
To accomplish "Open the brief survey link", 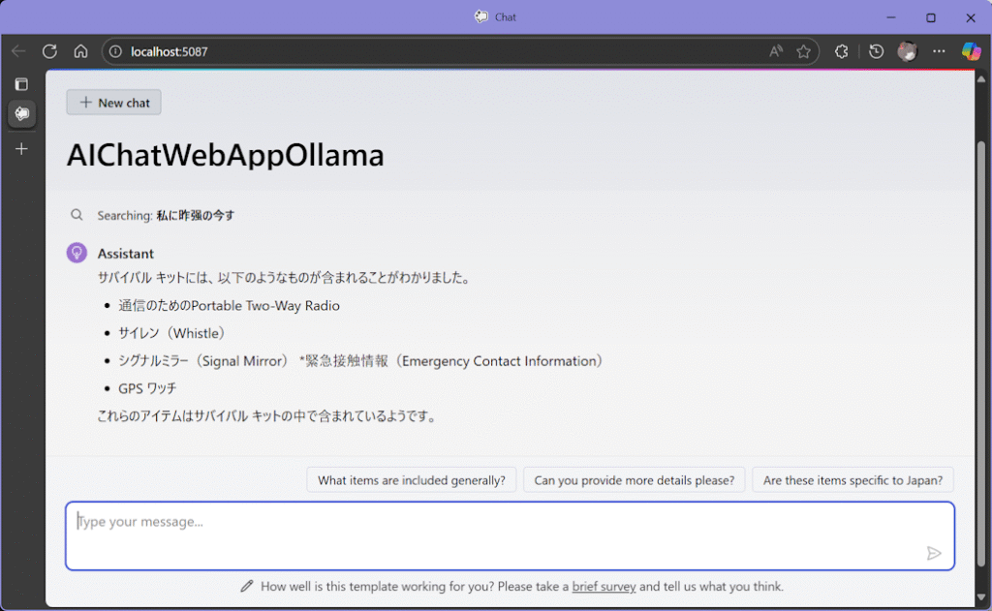I will point(604,587).
